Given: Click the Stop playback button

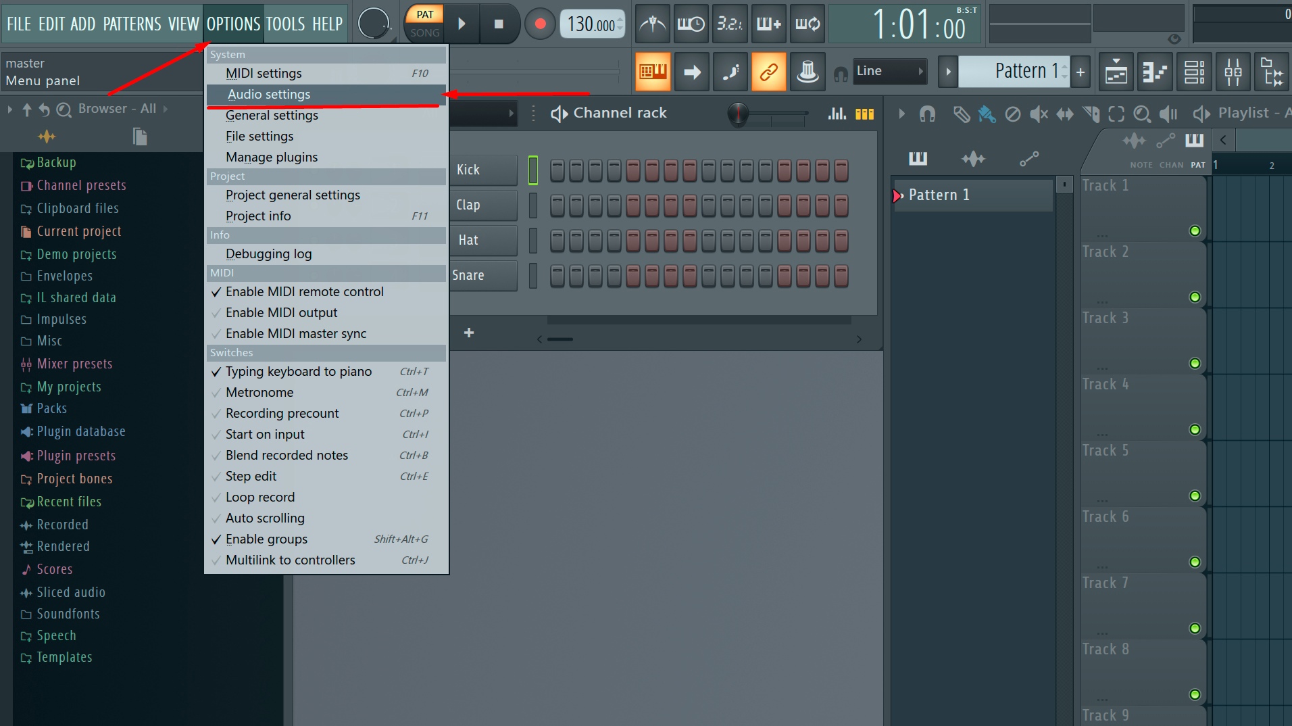Looking at the screenshot, I should 499,24.
